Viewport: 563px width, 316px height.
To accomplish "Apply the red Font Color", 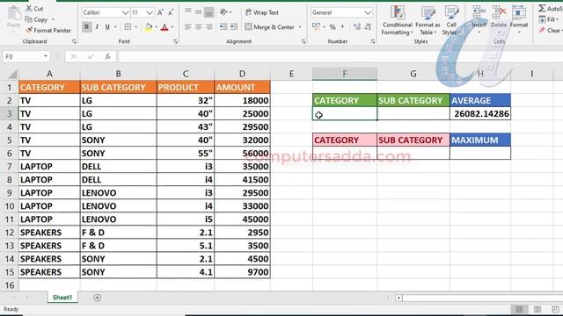I will (x=165, y=27).
